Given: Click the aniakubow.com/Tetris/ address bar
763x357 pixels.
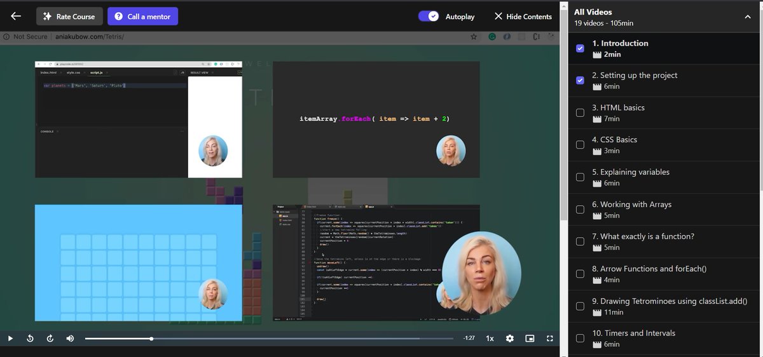Looking at the screenshot, I should (x=89, y=37).
